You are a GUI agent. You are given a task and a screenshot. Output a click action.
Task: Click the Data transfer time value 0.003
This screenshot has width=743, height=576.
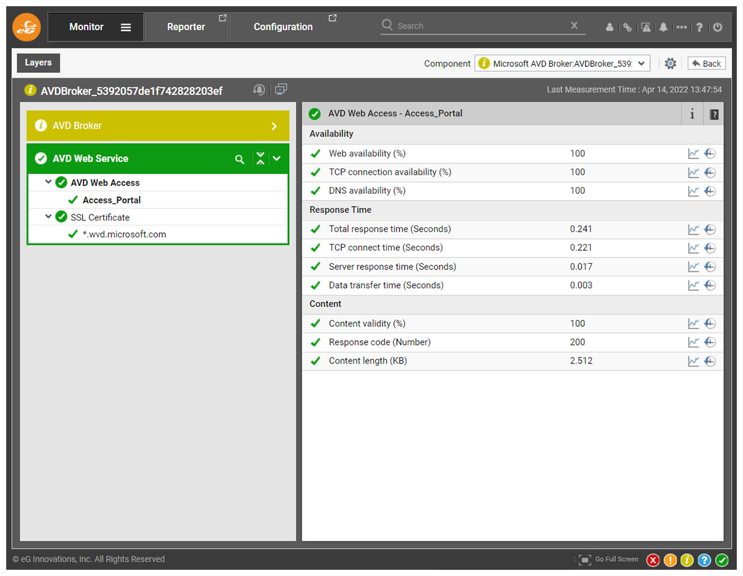click(581, 286)
